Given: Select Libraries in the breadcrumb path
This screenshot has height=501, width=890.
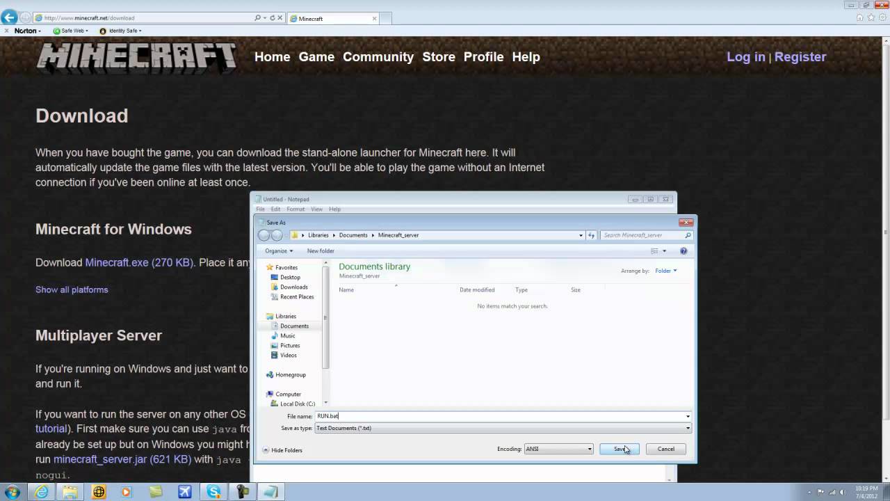Looking at the screenshot, I should [318, 235].
